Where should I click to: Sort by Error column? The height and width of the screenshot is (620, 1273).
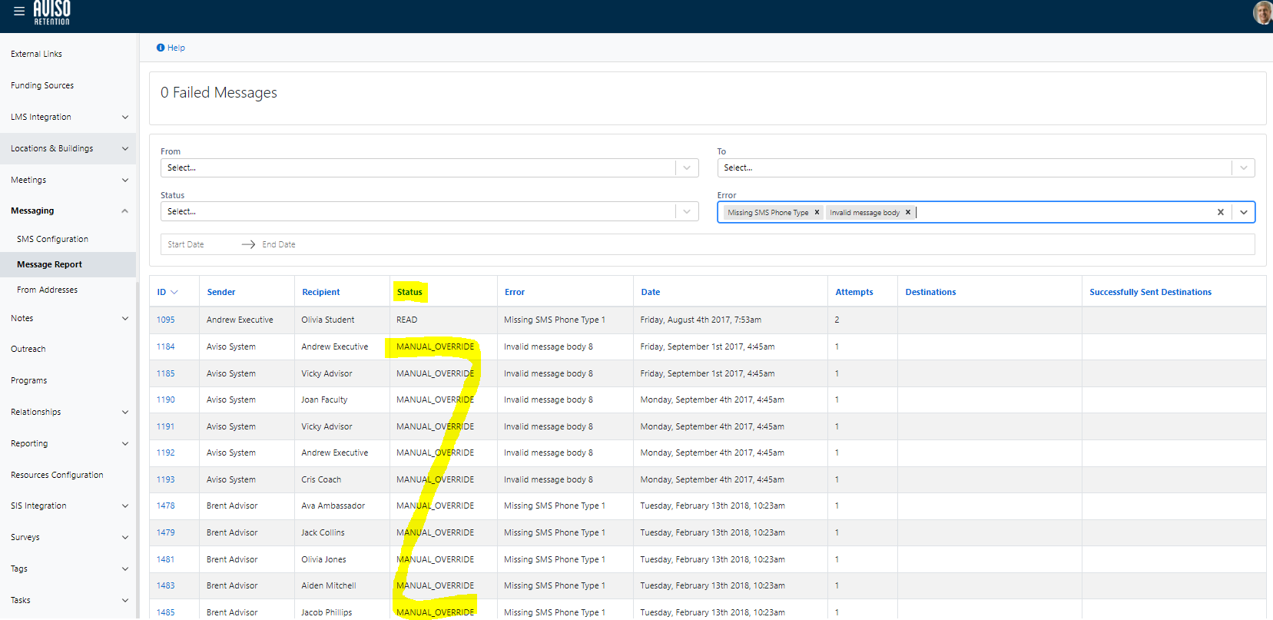(515, 292)
